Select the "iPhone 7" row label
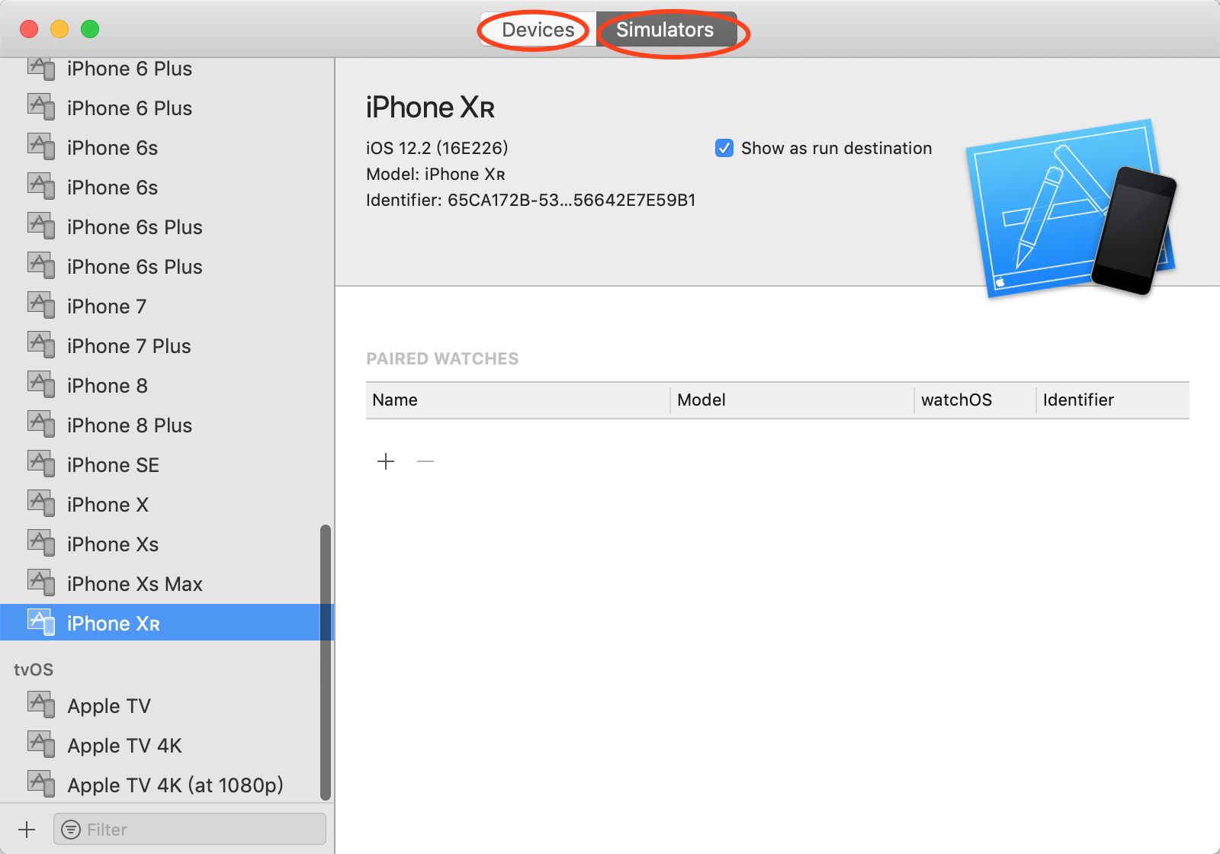Viewport: 1220px width, 854px height. 107,307
